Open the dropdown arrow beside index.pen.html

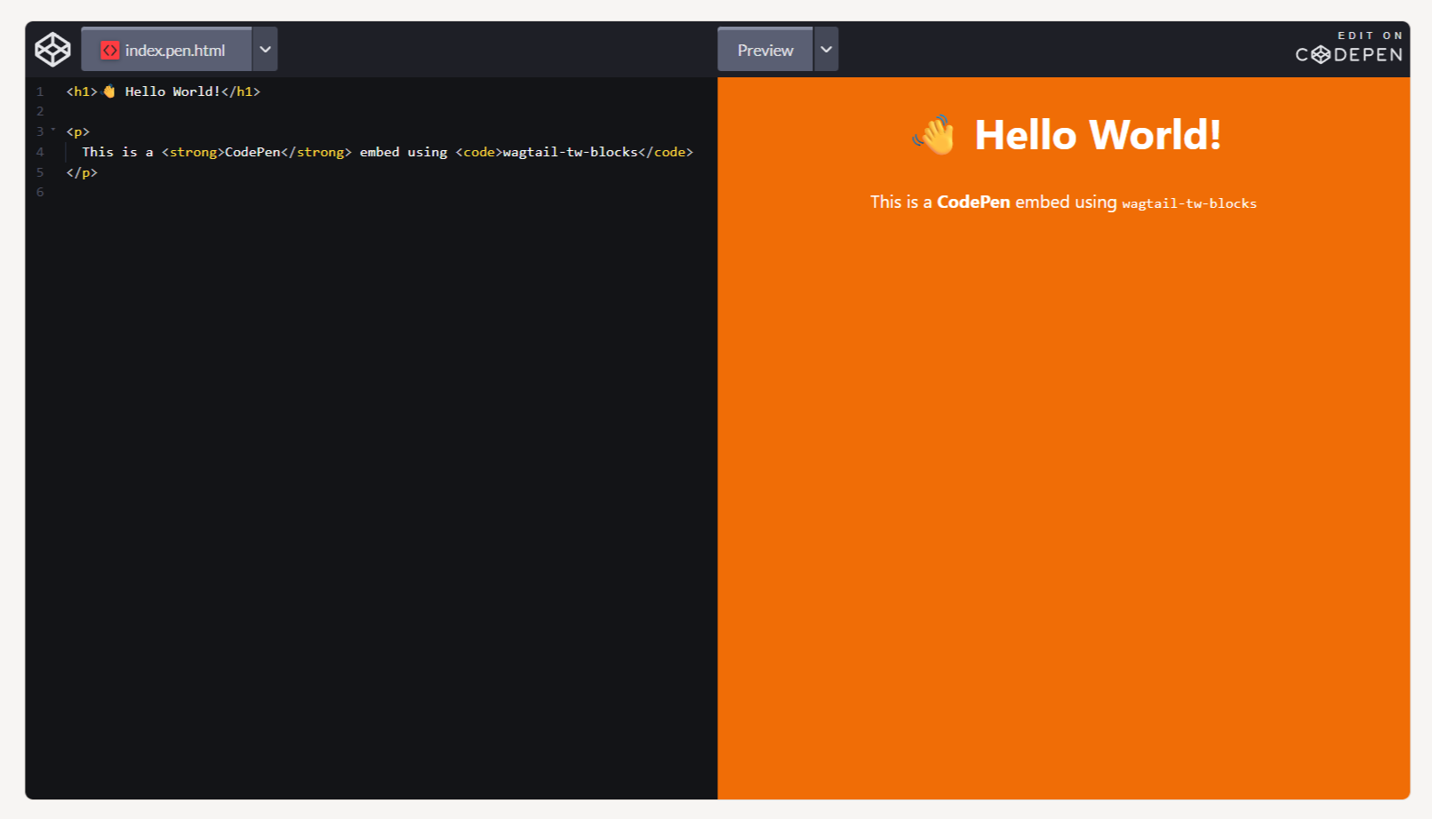coord(265,50)
